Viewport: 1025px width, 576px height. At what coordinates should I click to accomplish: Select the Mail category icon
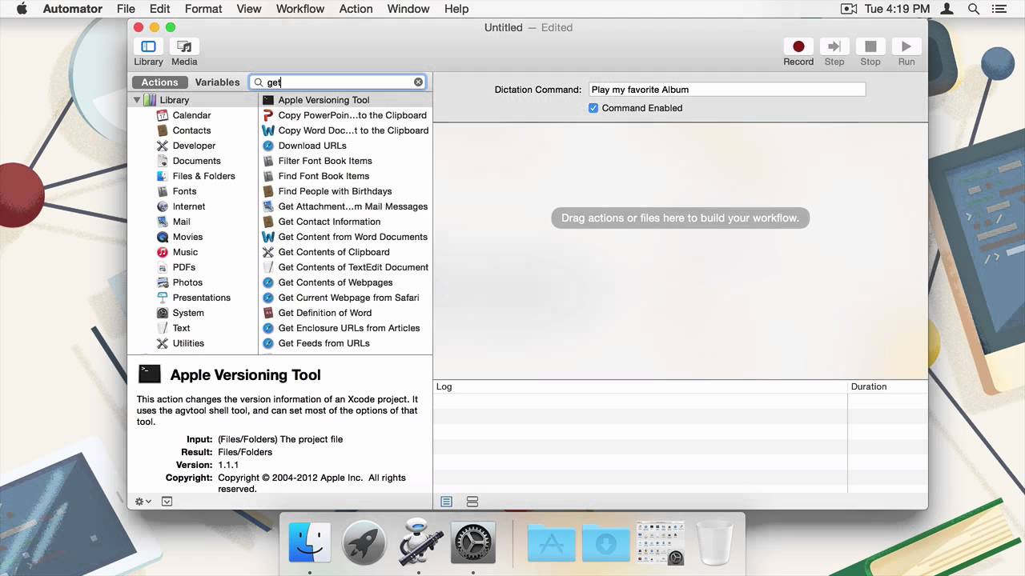pos(163,222)
